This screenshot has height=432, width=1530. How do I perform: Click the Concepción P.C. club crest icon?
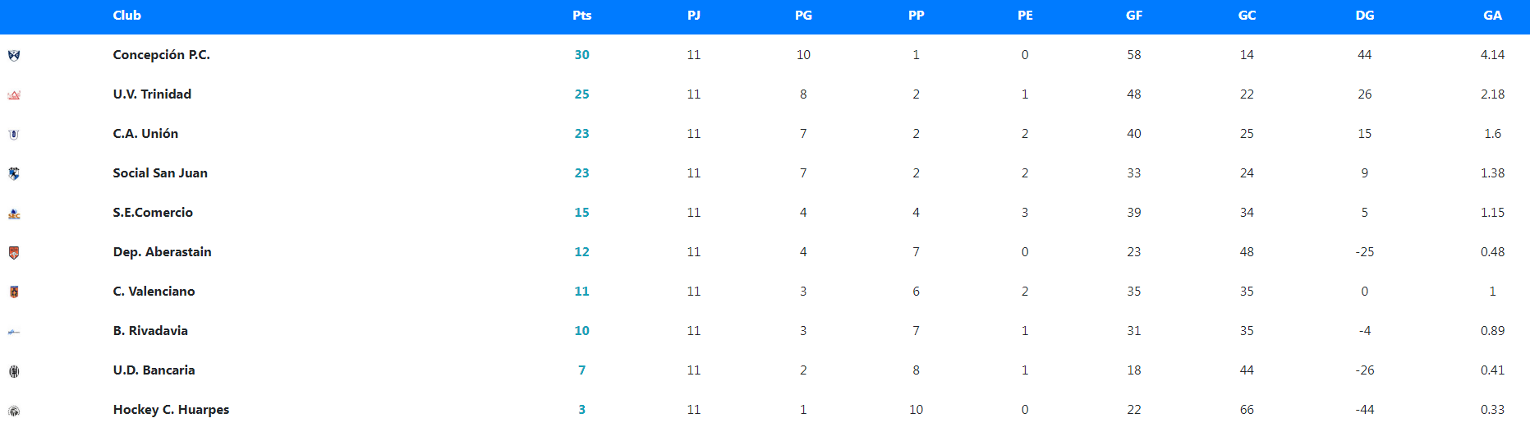click(14, 55)
